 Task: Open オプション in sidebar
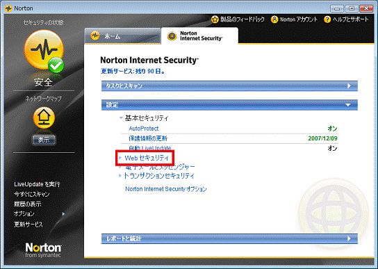(24, 214)
